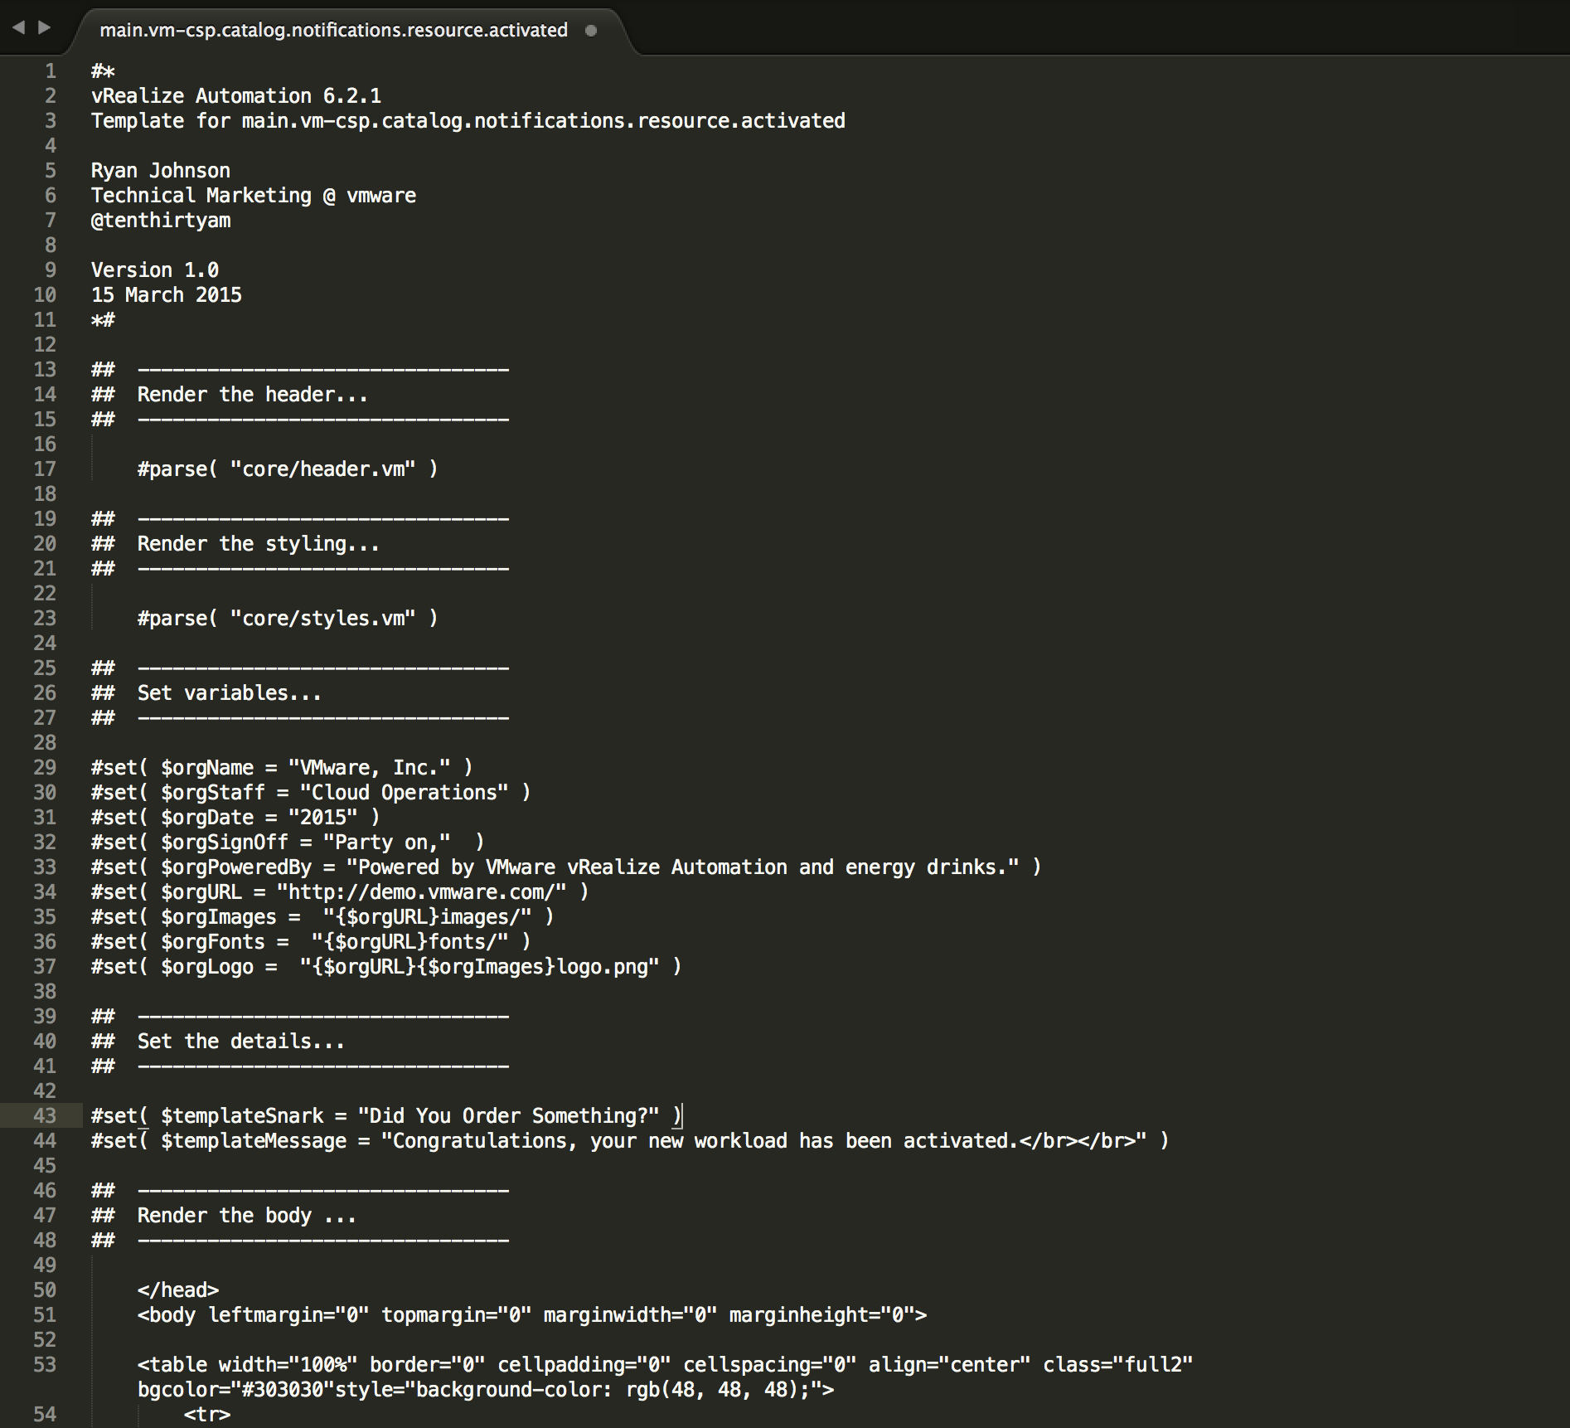Click line number 1 in the gutter
The image size is (1570, 1428).
click(x=51, y=71)
